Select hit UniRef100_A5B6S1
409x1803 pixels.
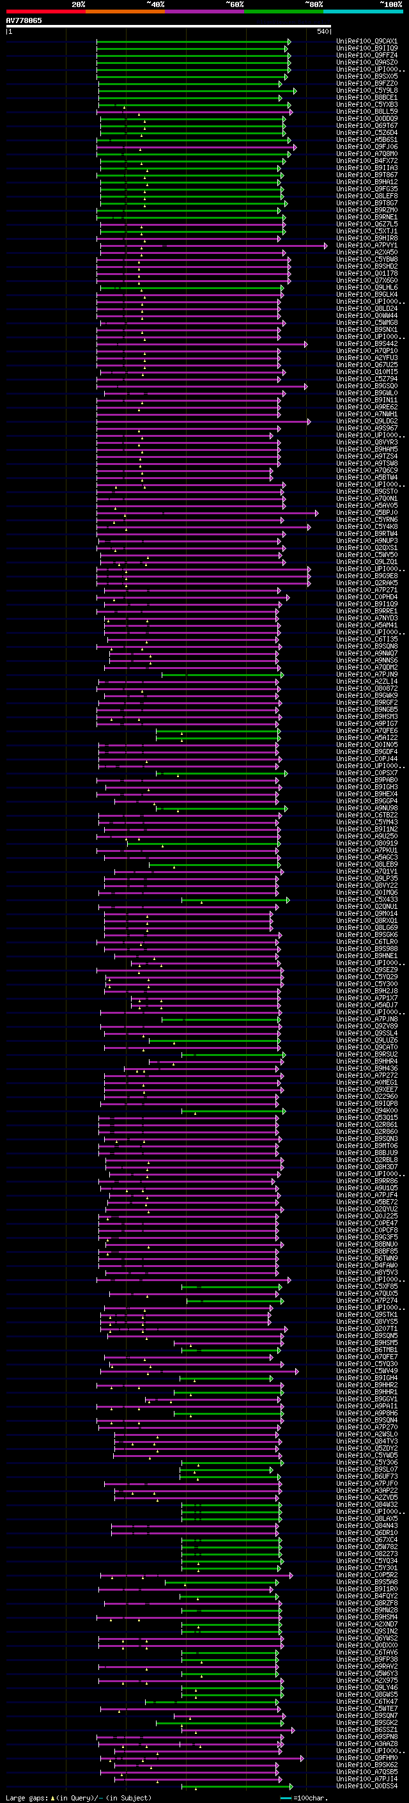coord(367,139)
